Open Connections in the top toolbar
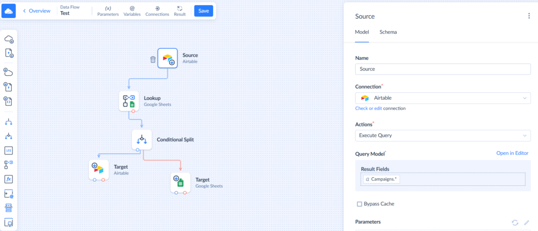 point(157,11)
